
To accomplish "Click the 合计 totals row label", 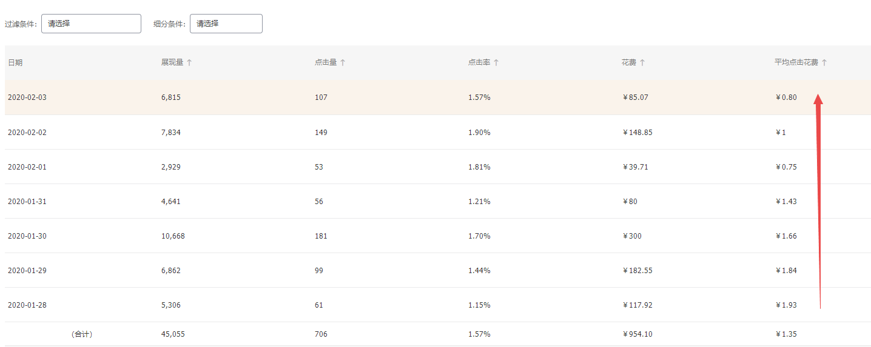I will (x=82, y=334).
